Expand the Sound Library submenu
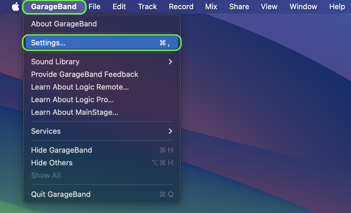This screenshot has height=213, width=351. [x=102, y=62]
